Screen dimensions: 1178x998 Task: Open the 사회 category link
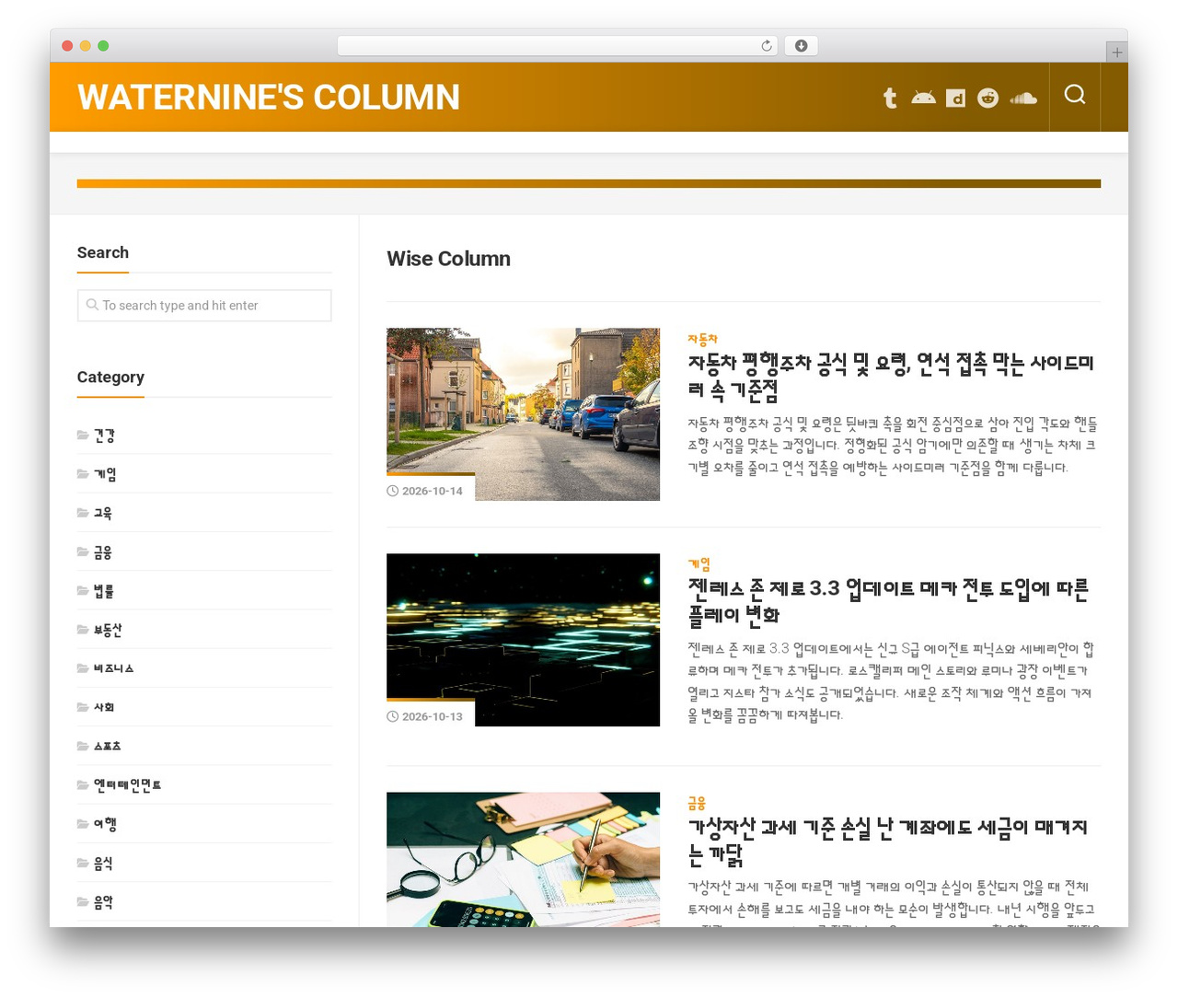[x=104, y=707]
